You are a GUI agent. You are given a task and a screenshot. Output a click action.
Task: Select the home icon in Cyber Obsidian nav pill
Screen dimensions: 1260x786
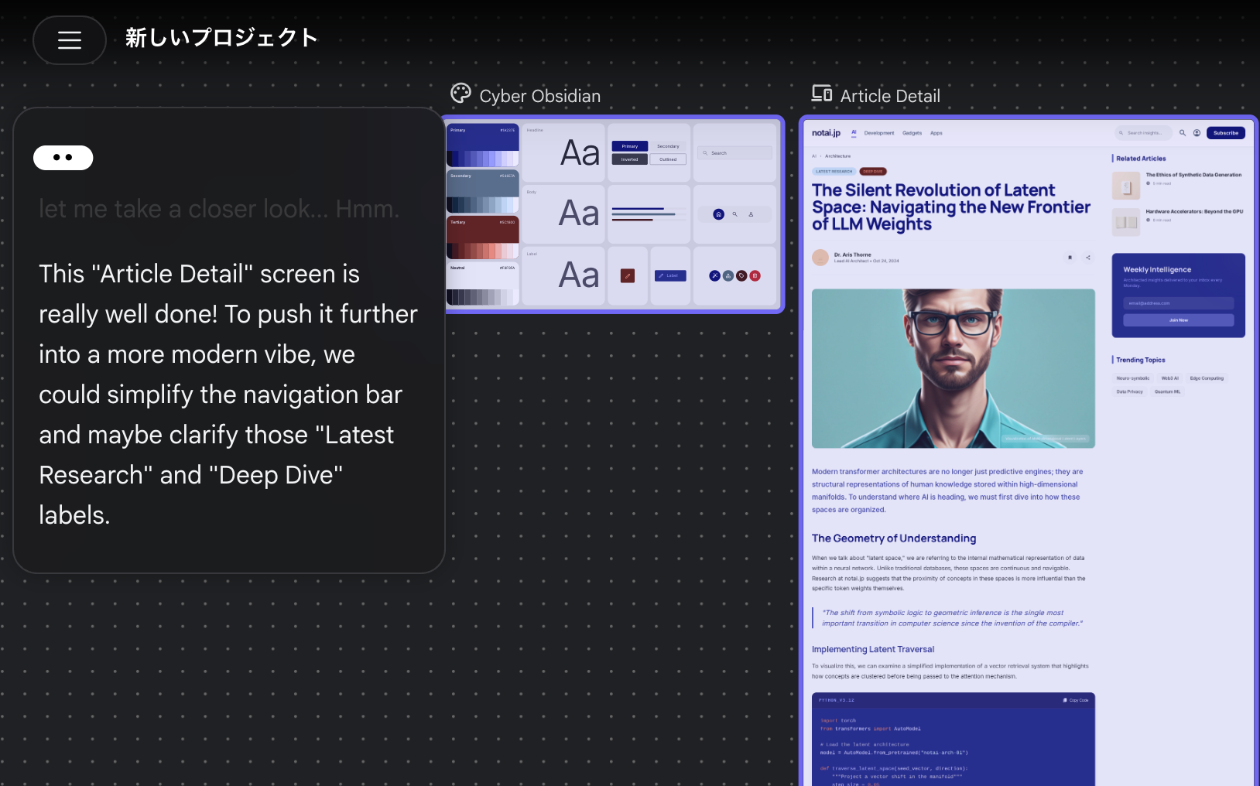pos(718,214)
